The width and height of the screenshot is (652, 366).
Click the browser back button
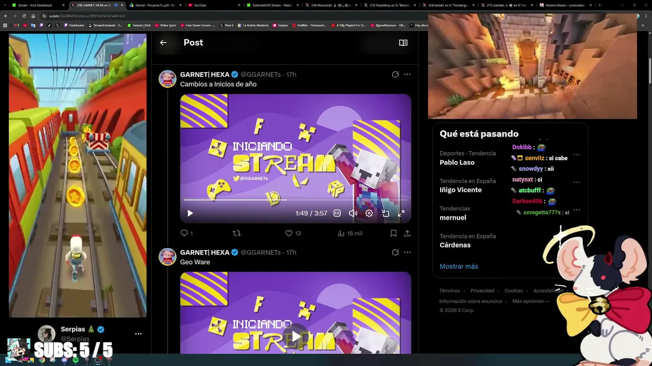point(6,16)
